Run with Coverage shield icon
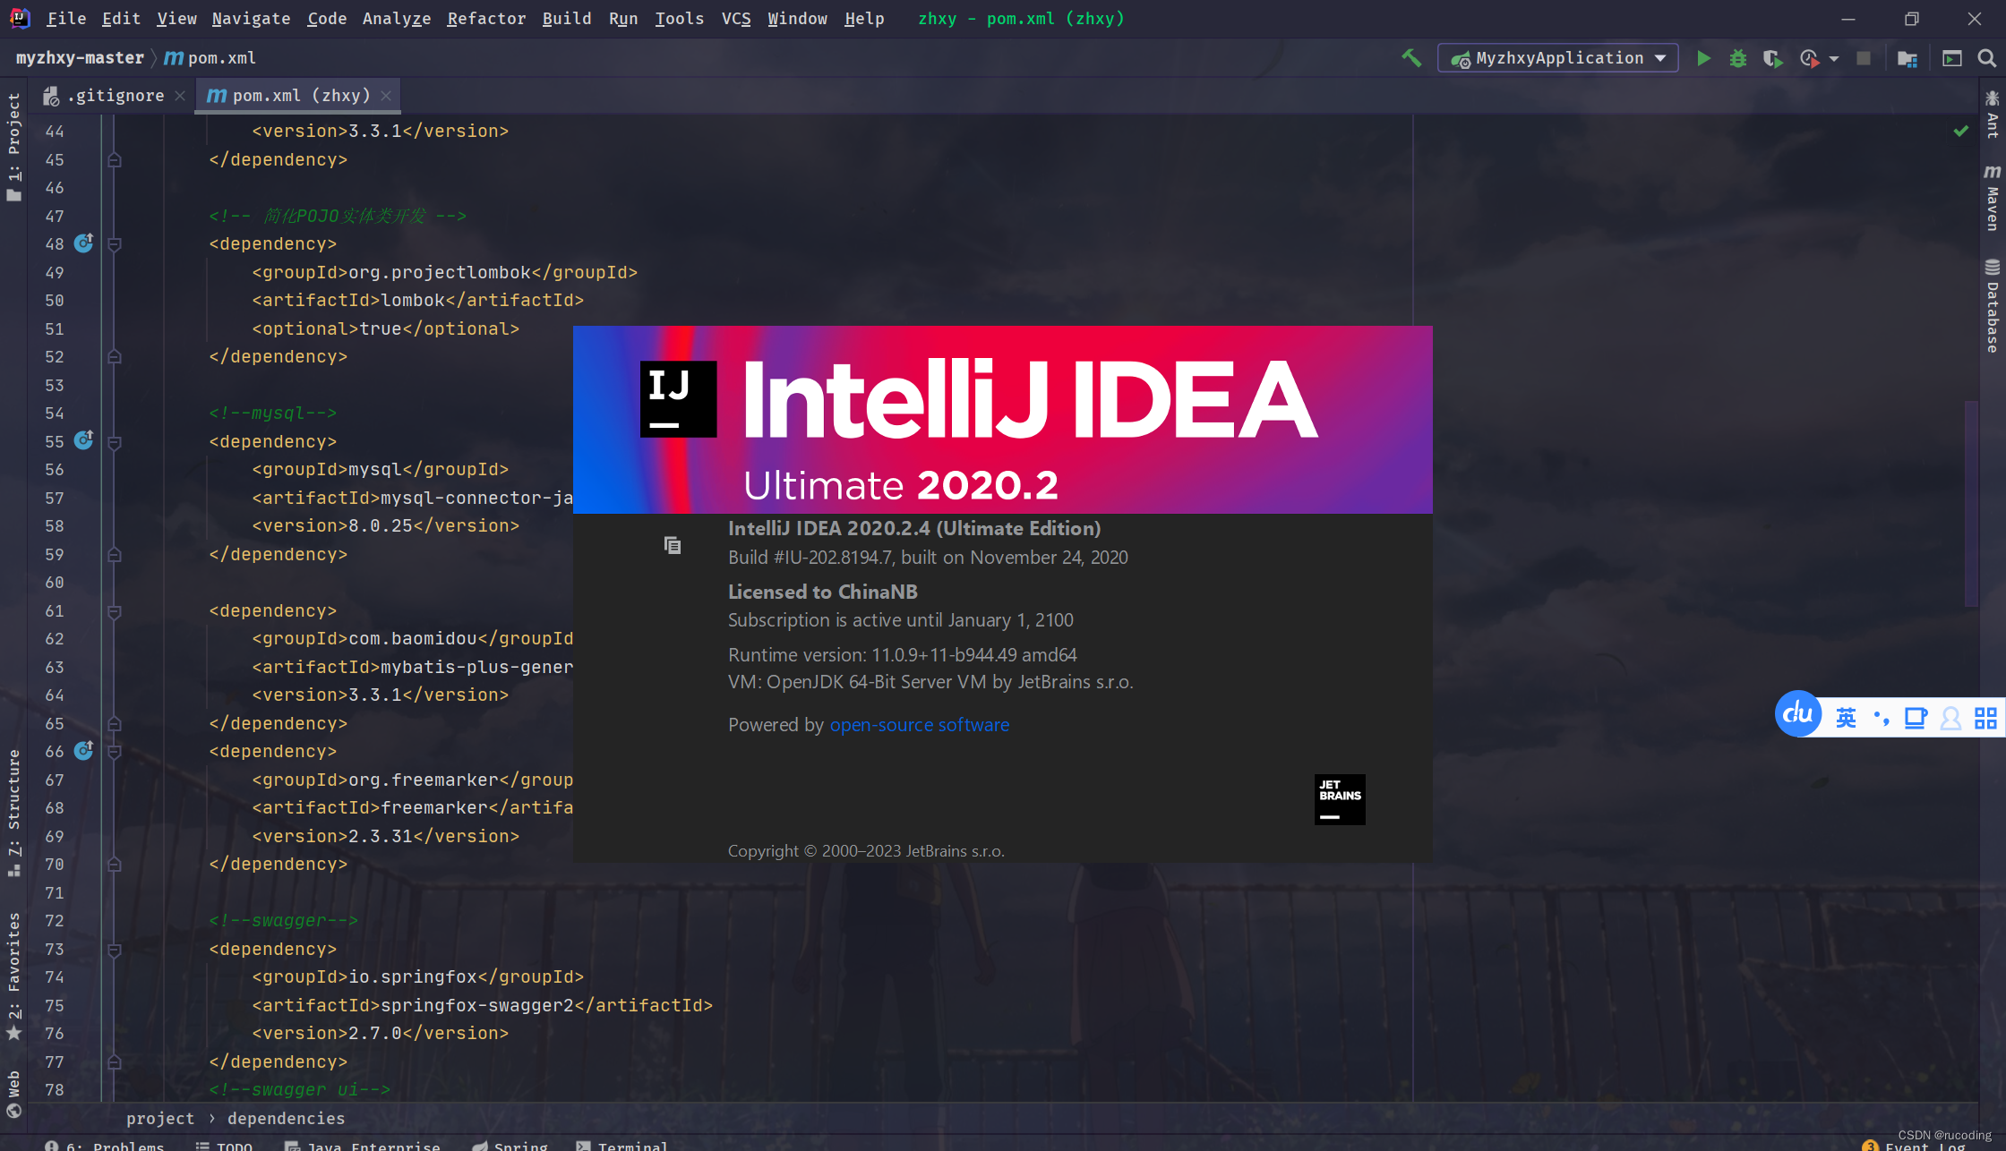The height and width of the screenshot is (1151, 2006). [x=1772, y=58]
